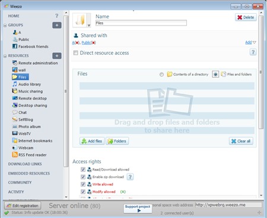The image size is (267, 218).
Task: Go to HOME section
Action: (x=14, y=16)
